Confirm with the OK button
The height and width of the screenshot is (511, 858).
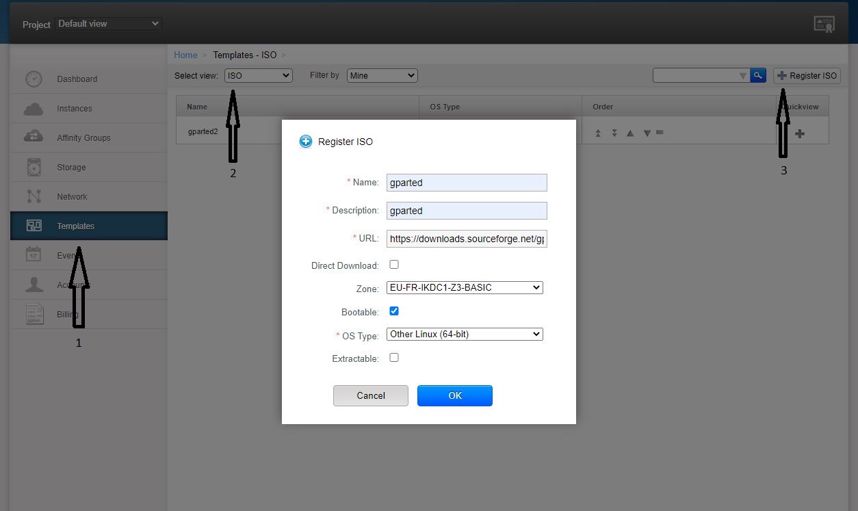pyautogui.click(x=455, y=395)
